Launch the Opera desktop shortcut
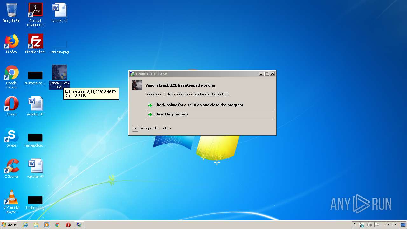The image size is (407, 229). coord(11,106)
